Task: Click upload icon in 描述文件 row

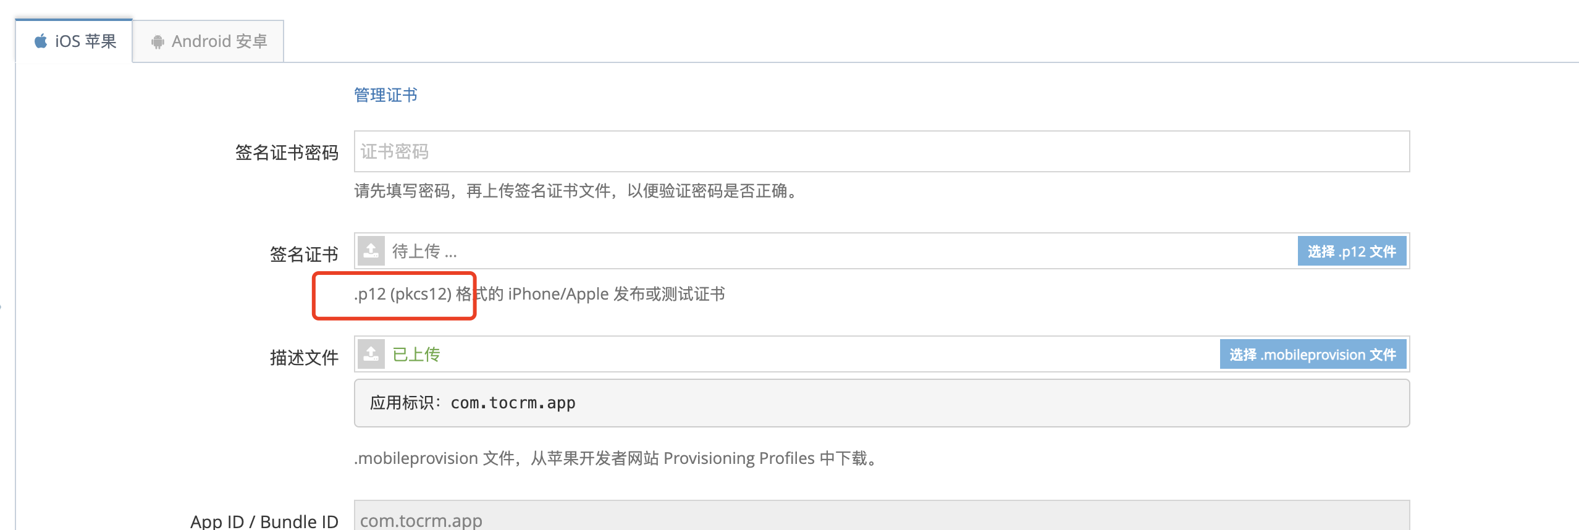Action: pyautogui.click(x=371, y=354)
